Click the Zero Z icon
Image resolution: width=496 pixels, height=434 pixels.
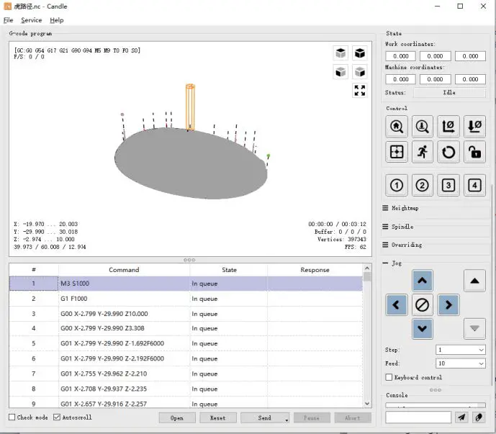tap(474, 127)
